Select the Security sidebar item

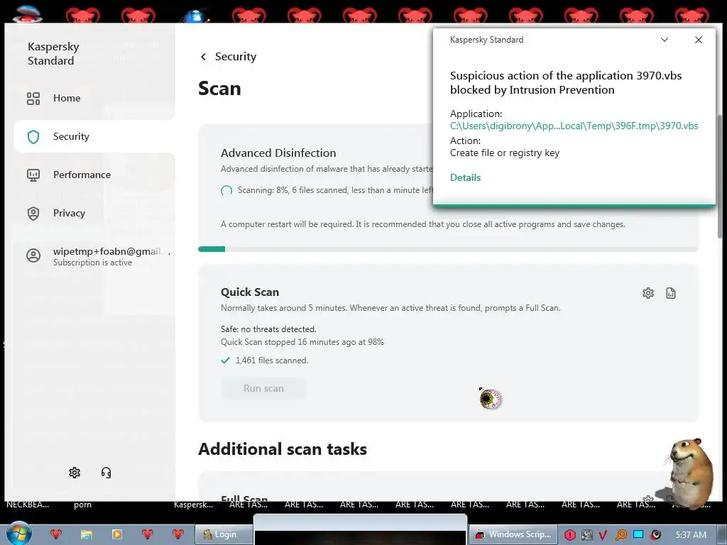point(94,137)
